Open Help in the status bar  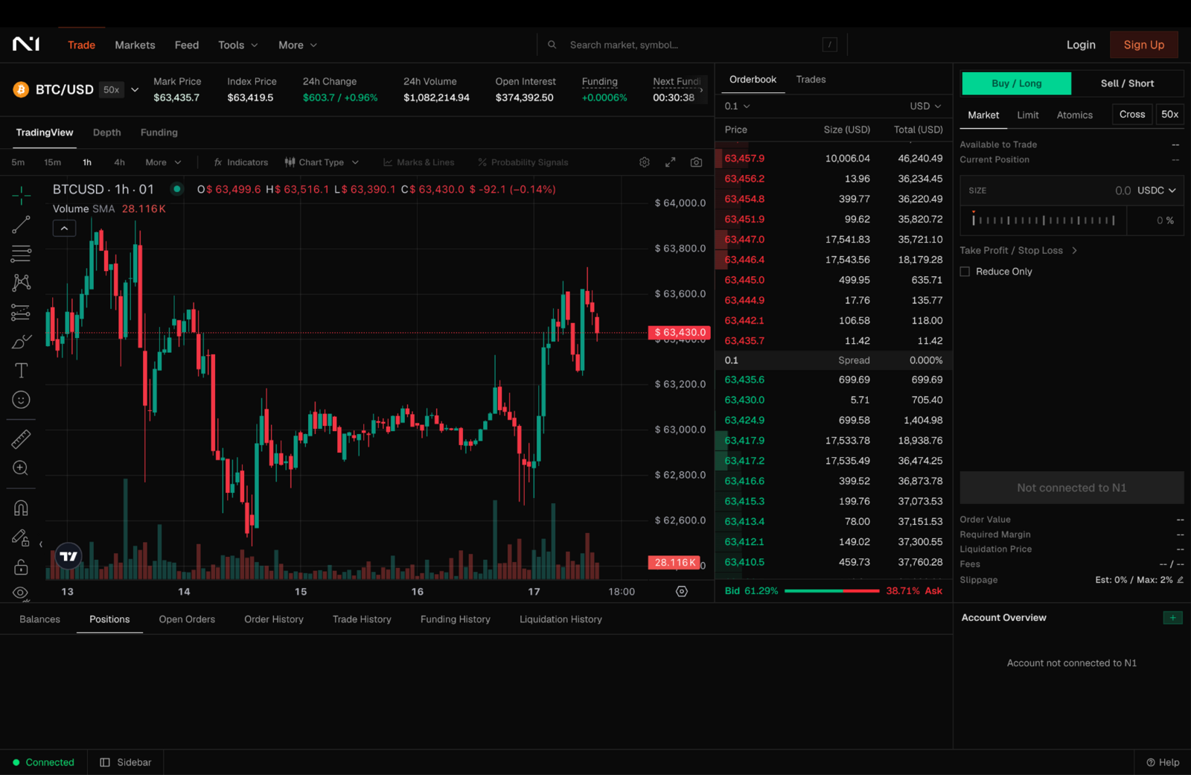[x=1163, y=762]
